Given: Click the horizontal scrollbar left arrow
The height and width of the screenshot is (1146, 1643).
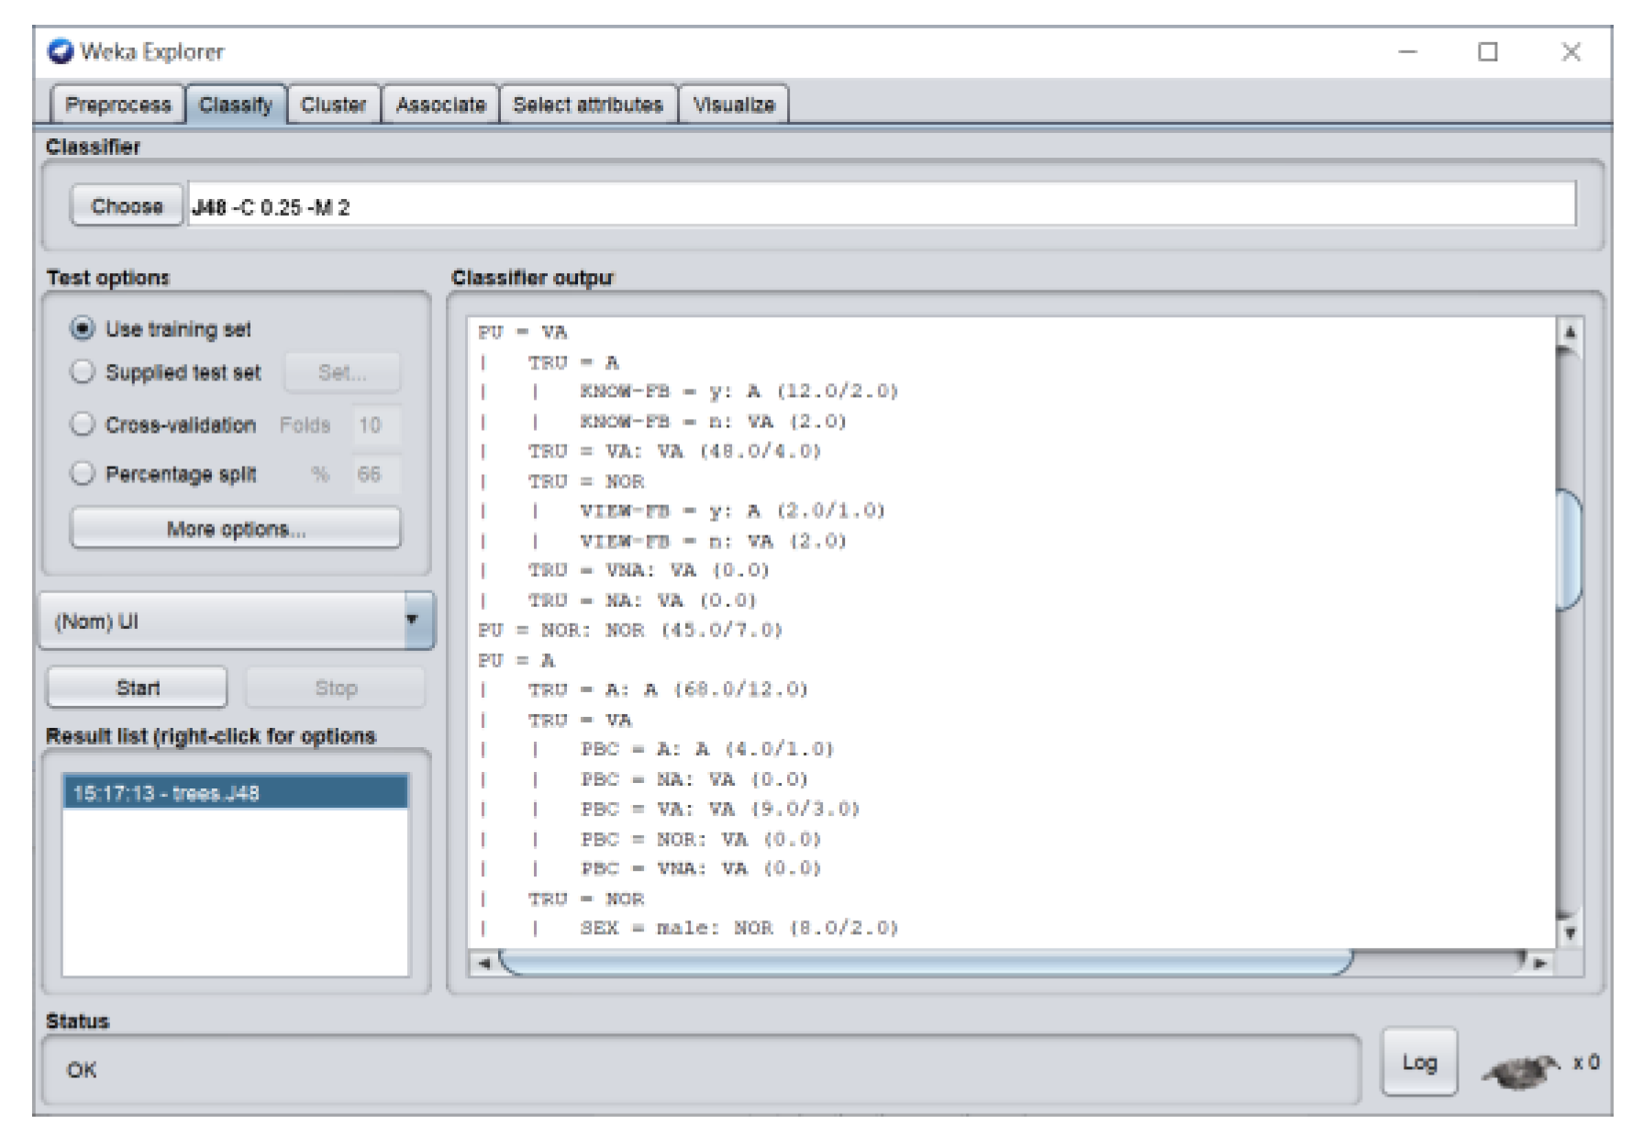Looking at the screenshot, I should coord(484,963).
